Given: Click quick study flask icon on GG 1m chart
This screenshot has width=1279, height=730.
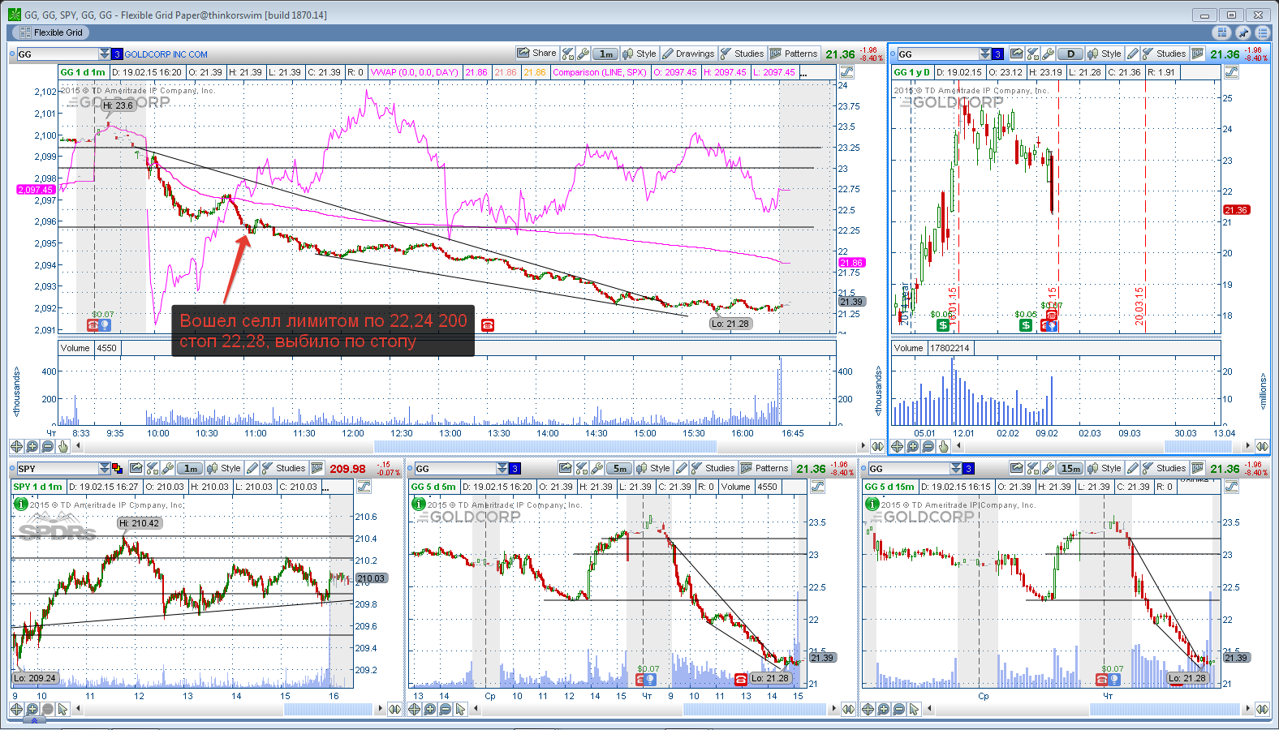Looking at the screenshot, I should (x=568, y=54).
